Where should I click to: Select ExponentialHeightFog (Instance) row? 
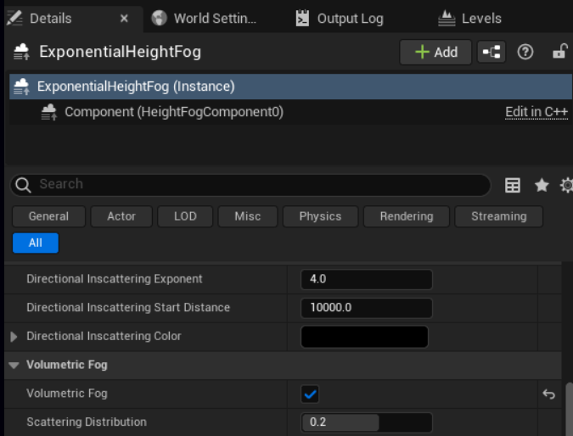[x=290, y=87]
